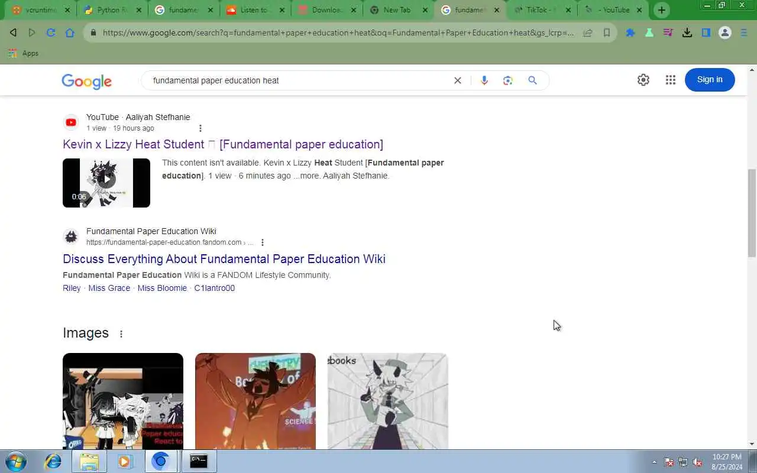Viewport: 757px width, 473px height.
Task: Open Discuss Everything About Fandom Wiki link
Action: (224, 259)
